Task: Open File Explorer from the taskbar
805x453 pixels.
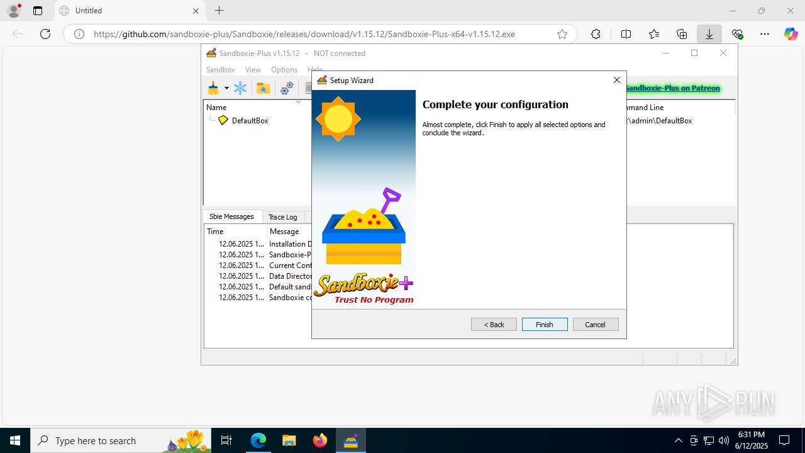Action: click(289, 440)
